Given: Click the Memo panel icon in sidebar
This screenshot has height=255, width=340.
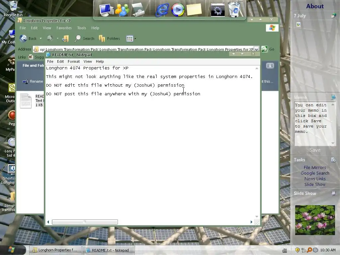Looking at the screenshot, I should 333,97.
